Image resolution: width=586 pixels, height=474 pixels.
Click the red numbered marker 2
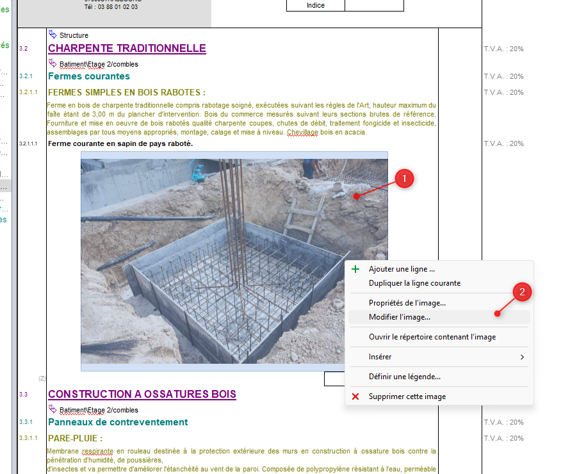522,293
